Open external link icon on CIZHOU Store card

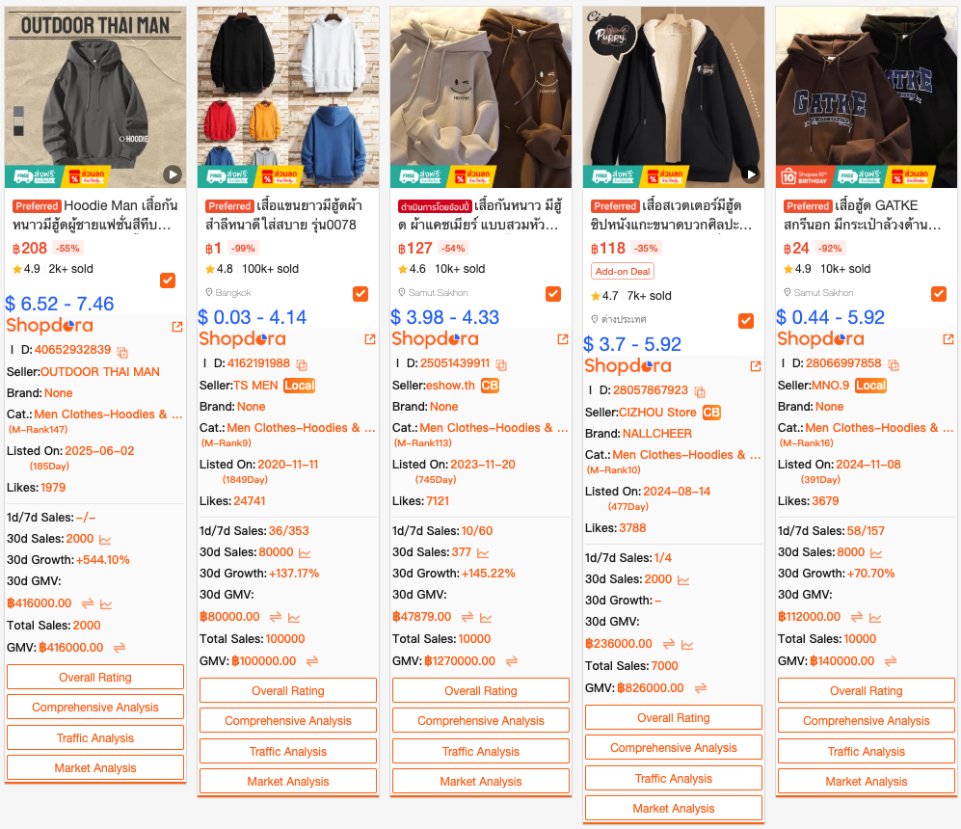click(756, 365)
